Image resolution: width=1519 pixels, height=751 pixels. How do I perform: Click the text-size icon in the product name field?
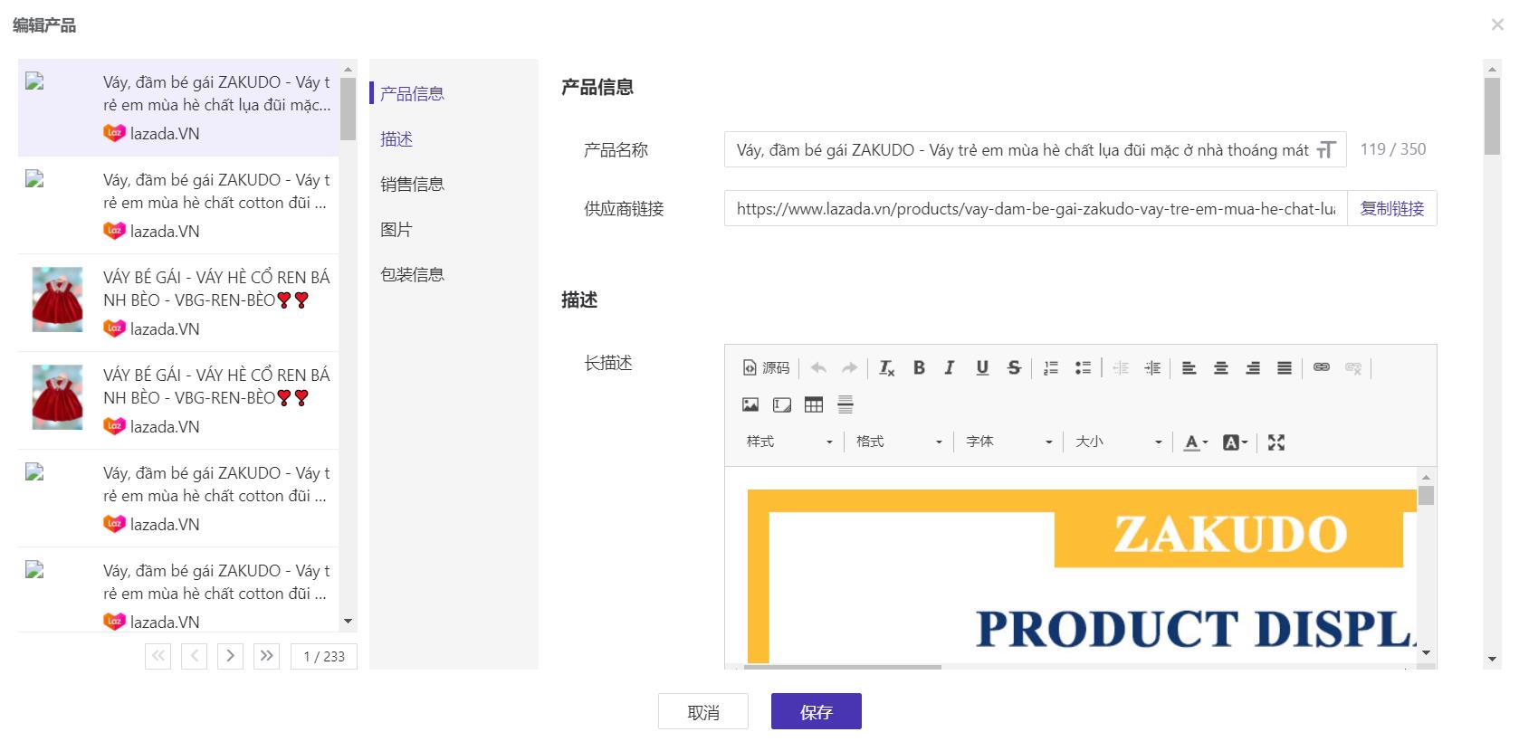pyautogui.click(x=1326, y=150)
